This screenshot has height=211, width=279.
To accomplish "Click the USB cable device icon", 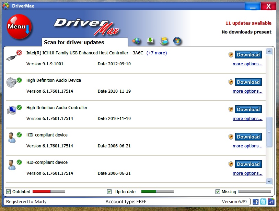I will (11, 58).
